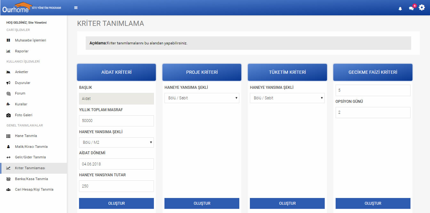Click the Cari Hesap/Kişi users icon
430x213 pixels.
pos(8,189)
